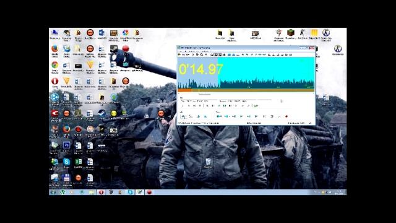
Task: Click the open-file icon starting the toolbar
Action: pyautogui.click(x=179, y=55)
